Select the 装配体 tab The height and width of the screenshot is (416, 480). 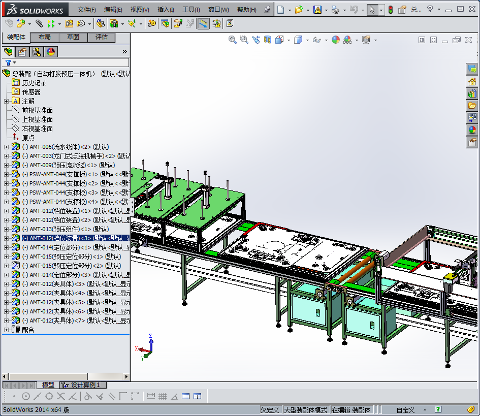tap(16, 37)
